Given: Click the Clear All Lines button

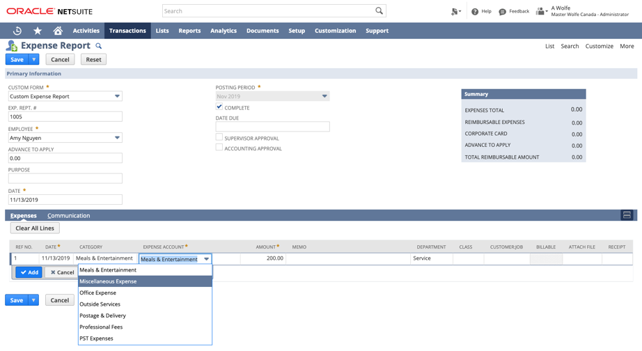Looking at the screenshot, I should (35, 228).
